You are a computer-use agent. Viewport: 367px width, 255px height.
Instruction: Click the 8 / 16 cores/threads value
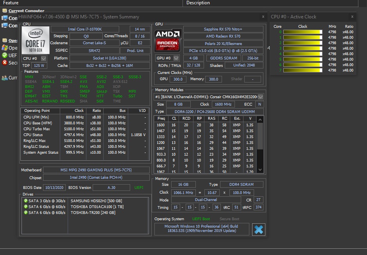pos(140,36)
